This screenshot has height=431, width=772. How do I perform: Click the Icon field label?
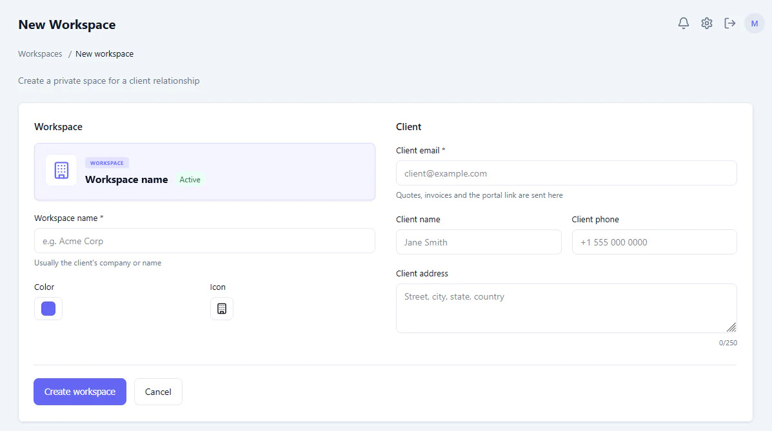pyautogui.click(x=217, y=287)
